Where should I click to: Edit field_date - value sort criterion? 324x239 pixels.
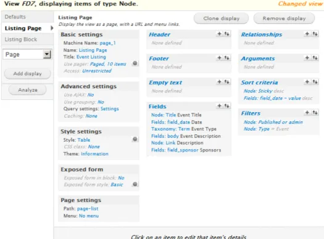pyautogui.click(x=272, y=98)
